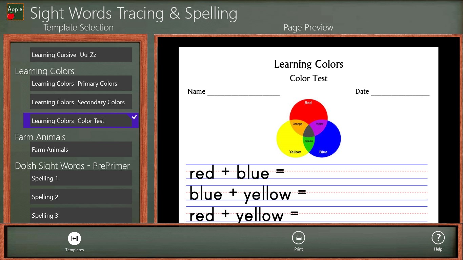Click the Print icon

[299, 238]
